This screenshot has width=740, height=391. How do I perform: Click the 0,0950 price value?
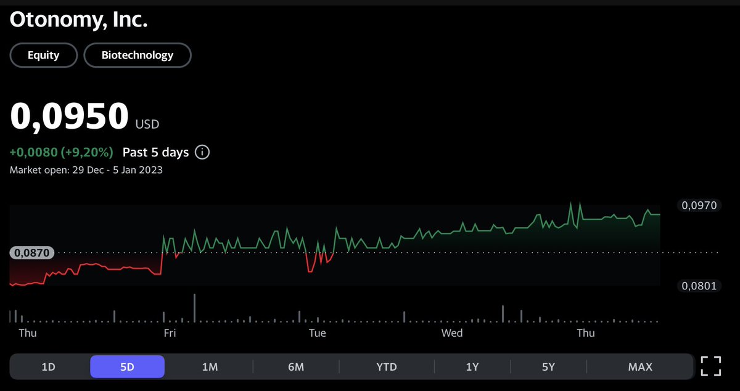pos(70,116)
